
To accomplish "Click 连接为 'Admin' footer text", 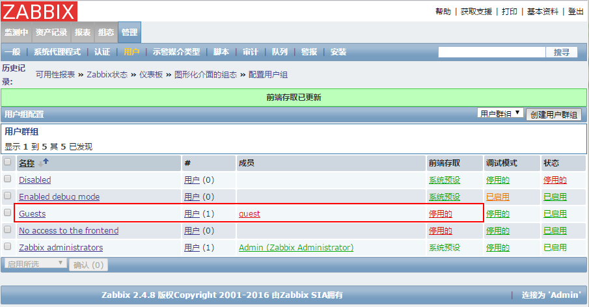I will pos(551,295).
